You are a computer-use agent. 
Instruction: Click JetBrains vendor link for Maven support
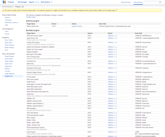tap(112, 118)
